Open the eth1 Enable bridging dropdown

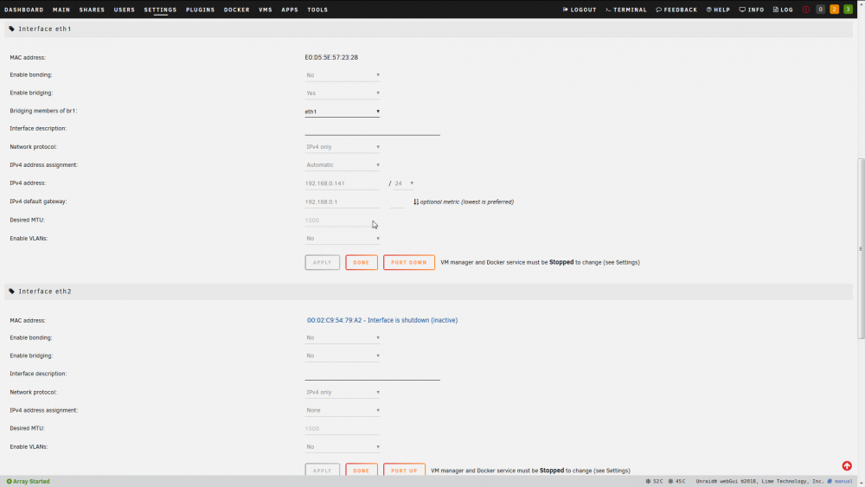[342, 93]
